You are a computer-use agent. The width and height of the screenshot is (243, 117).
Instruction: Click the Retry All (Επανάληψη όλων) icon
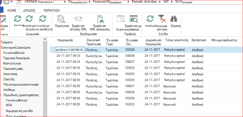click(29, 19)
